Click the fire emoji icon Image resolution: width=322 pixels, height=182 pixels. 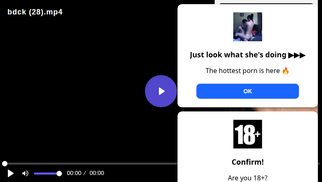tap(285, 71)
